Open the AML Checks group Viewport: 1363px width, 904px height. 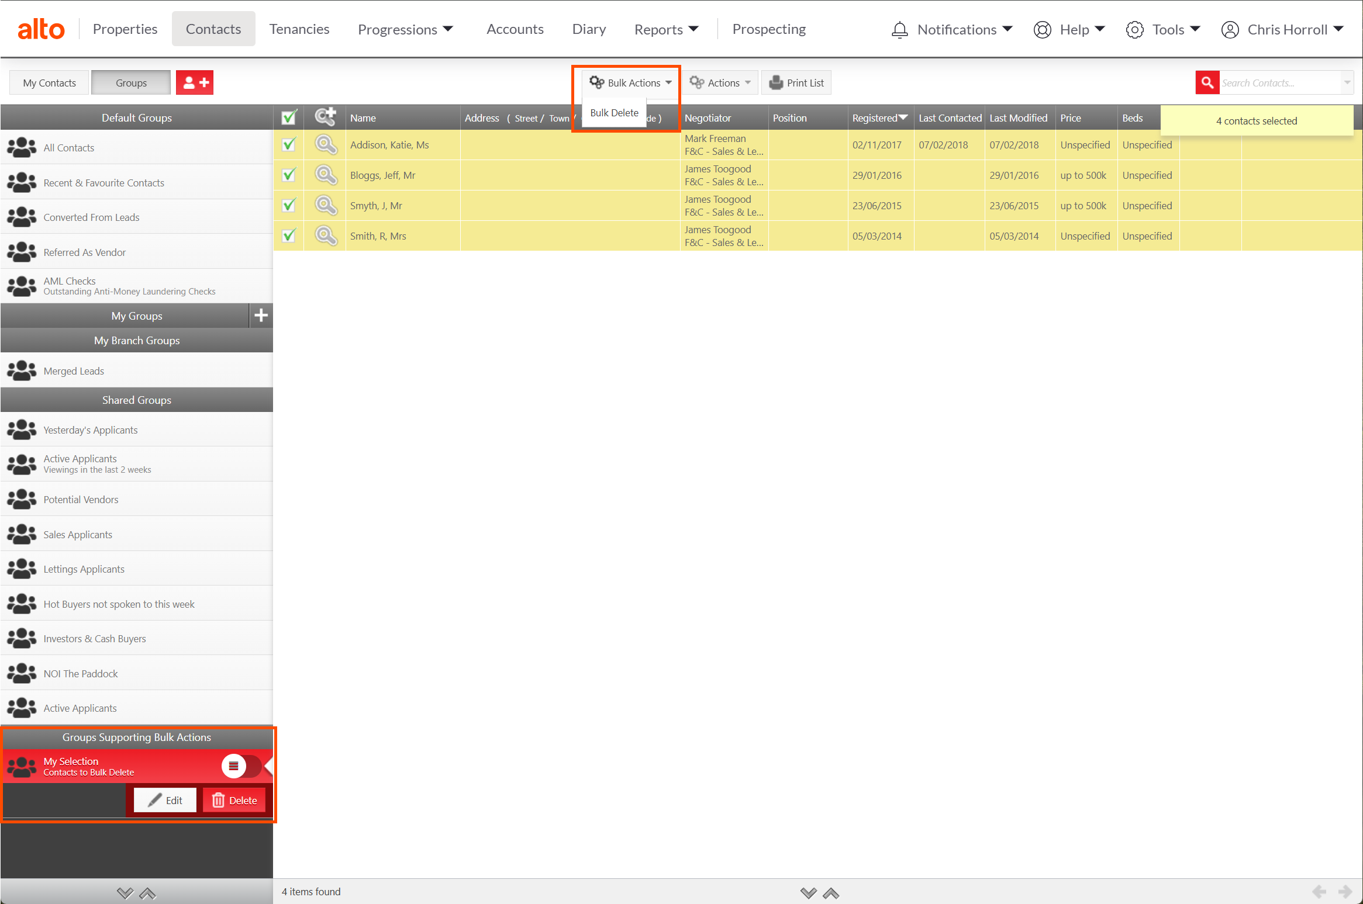point(137,286)
